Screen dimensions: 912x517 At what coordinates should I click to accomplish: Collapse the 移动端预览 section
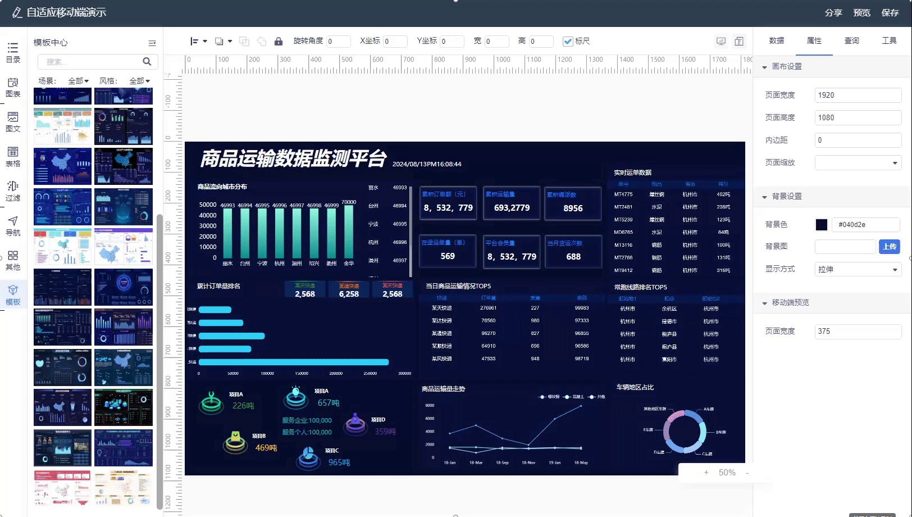pos(764,303)
